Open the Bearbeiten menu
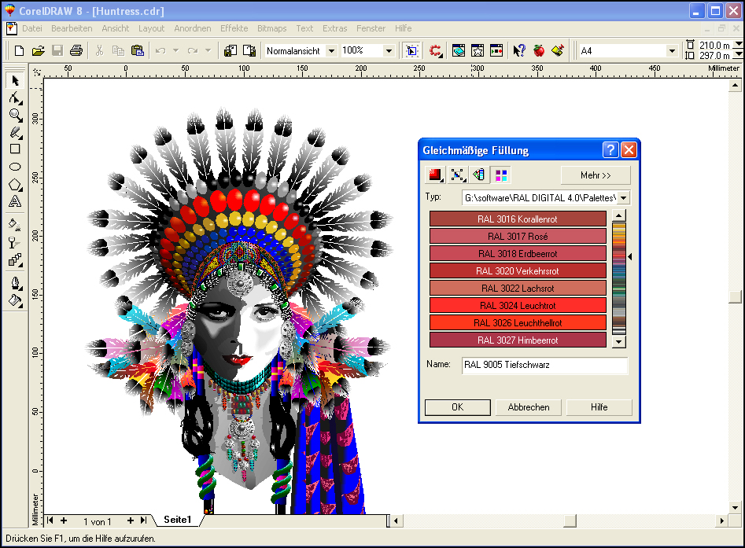The height and width of the screenshot is (548, 745). 72,28
